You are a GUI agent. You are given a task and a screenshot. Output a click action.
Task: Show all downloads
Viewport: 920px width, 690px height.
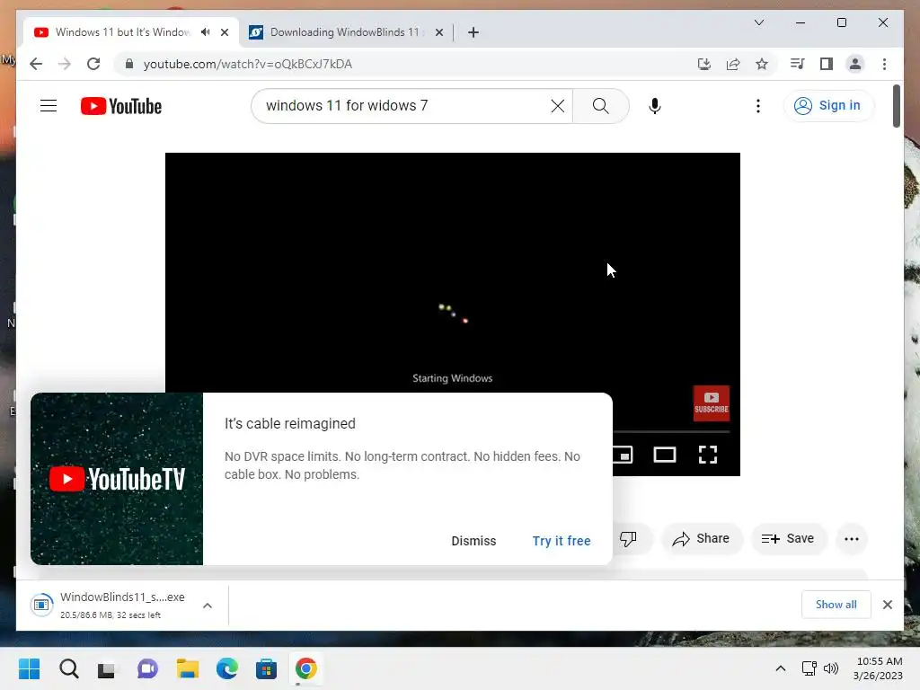(x=836, y=605)
